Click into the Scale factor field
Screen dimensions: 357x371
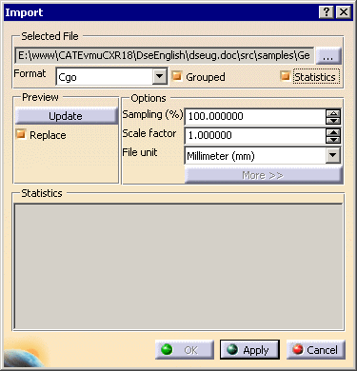(255, 135)
